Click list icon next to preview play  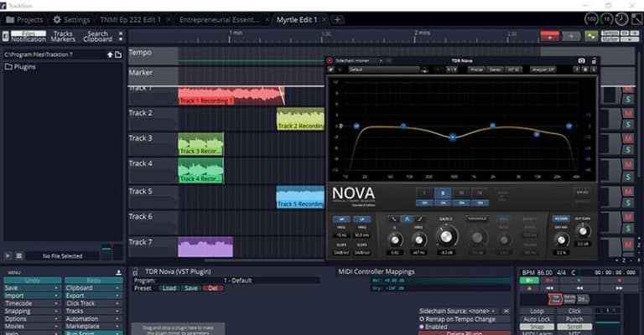tap(19, 256)
